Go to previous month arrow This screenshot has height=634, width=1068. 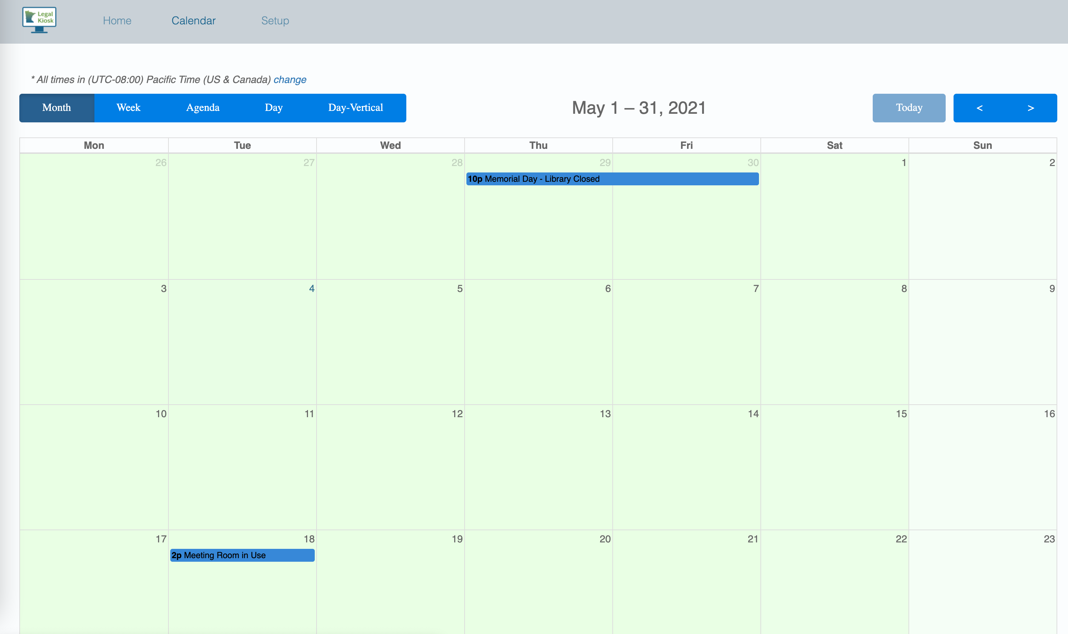point(979,108)
